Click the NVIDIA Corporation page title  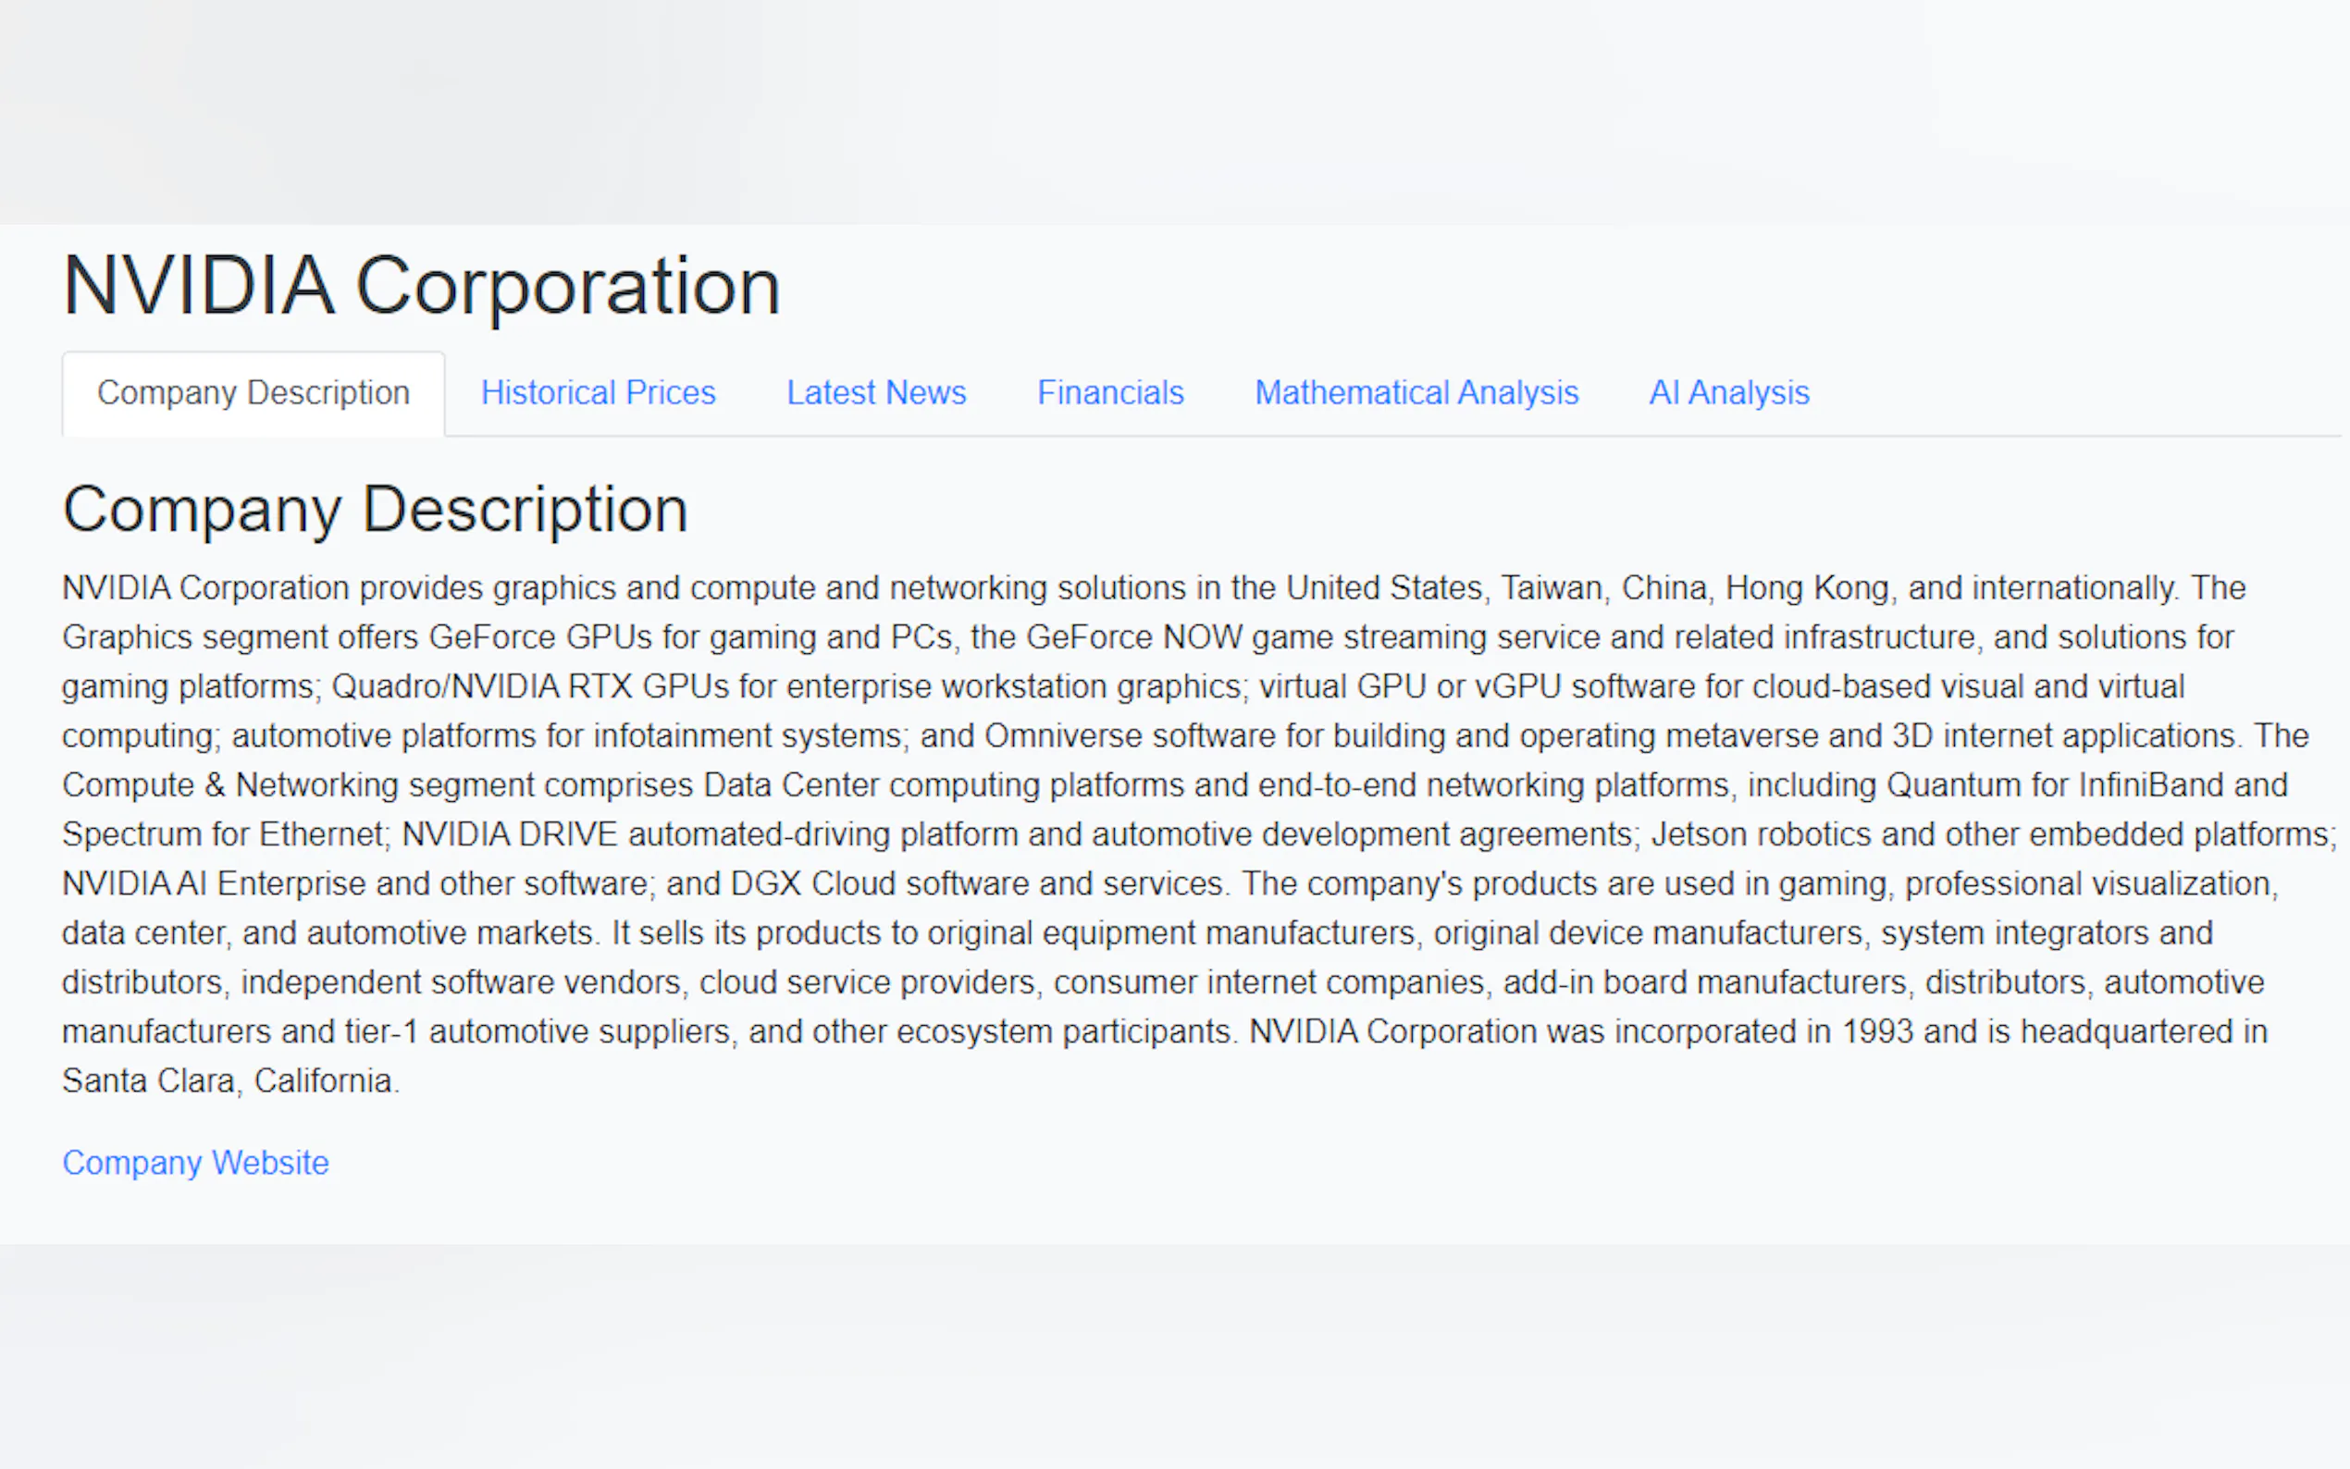coord(421,286)
